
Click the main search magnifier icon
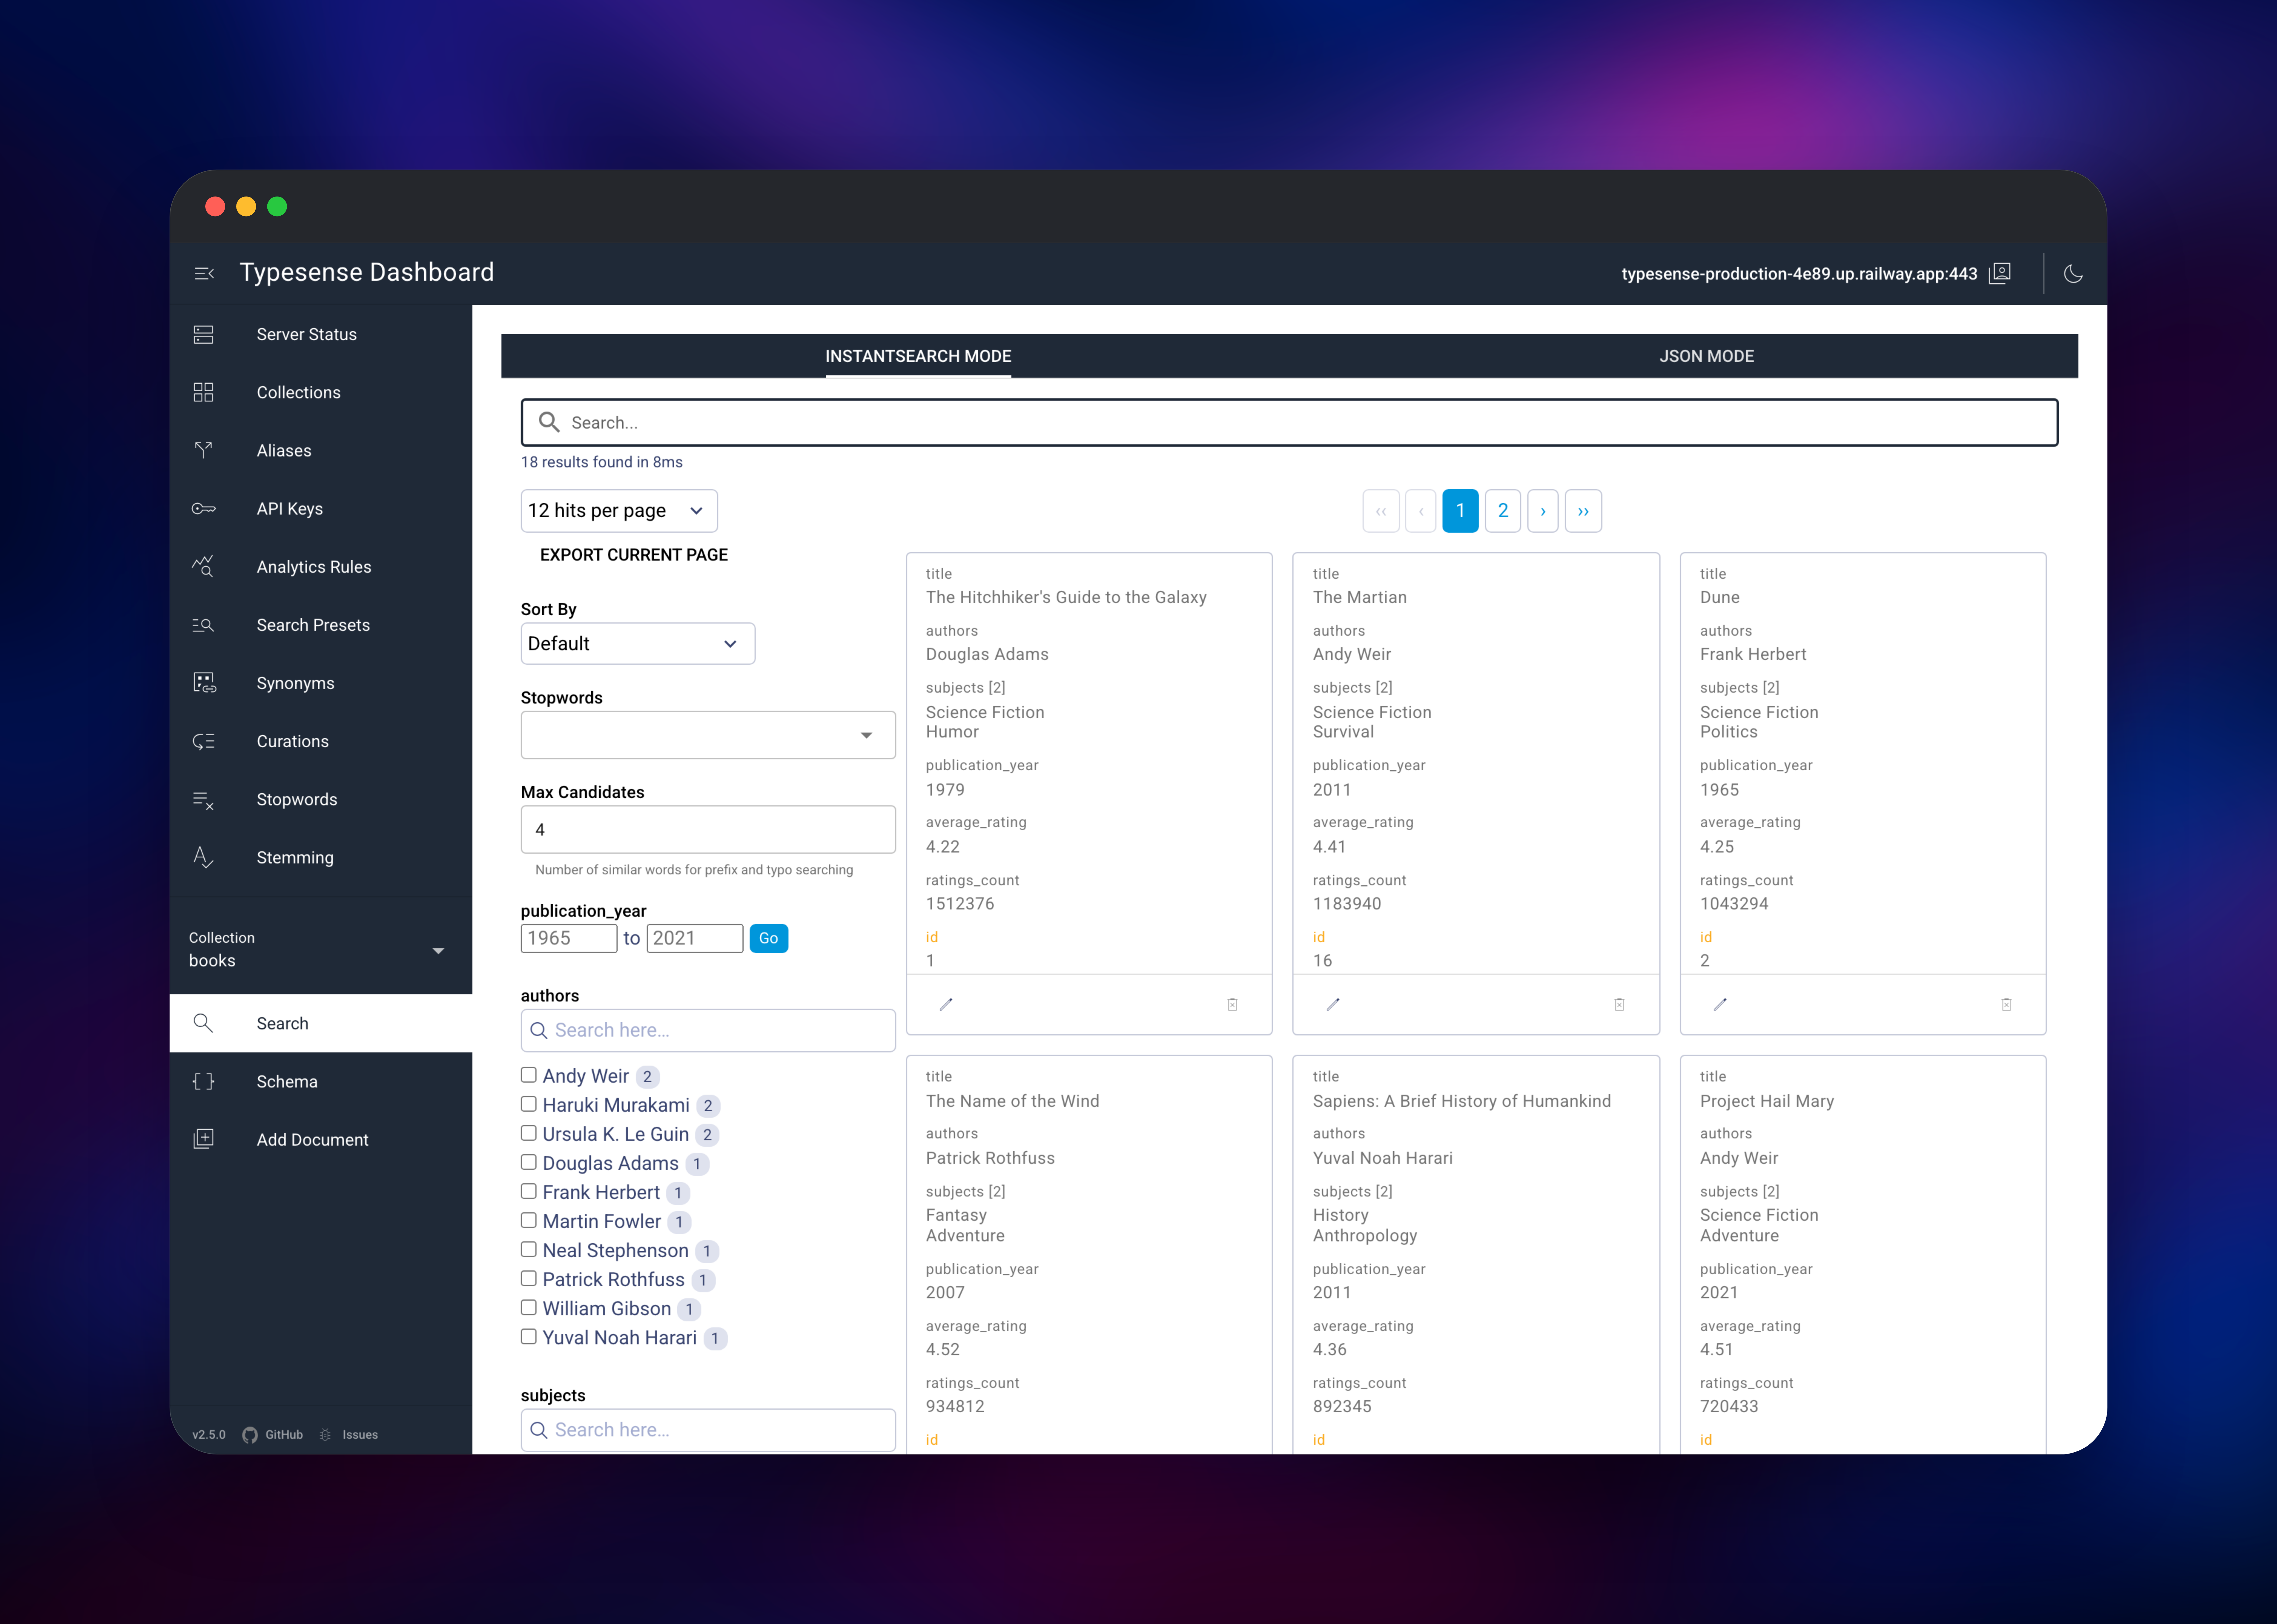point(549,422)
